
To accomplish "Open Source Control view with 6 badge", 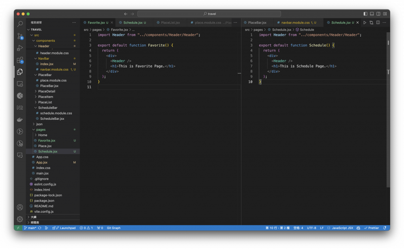I will (20, 36).
